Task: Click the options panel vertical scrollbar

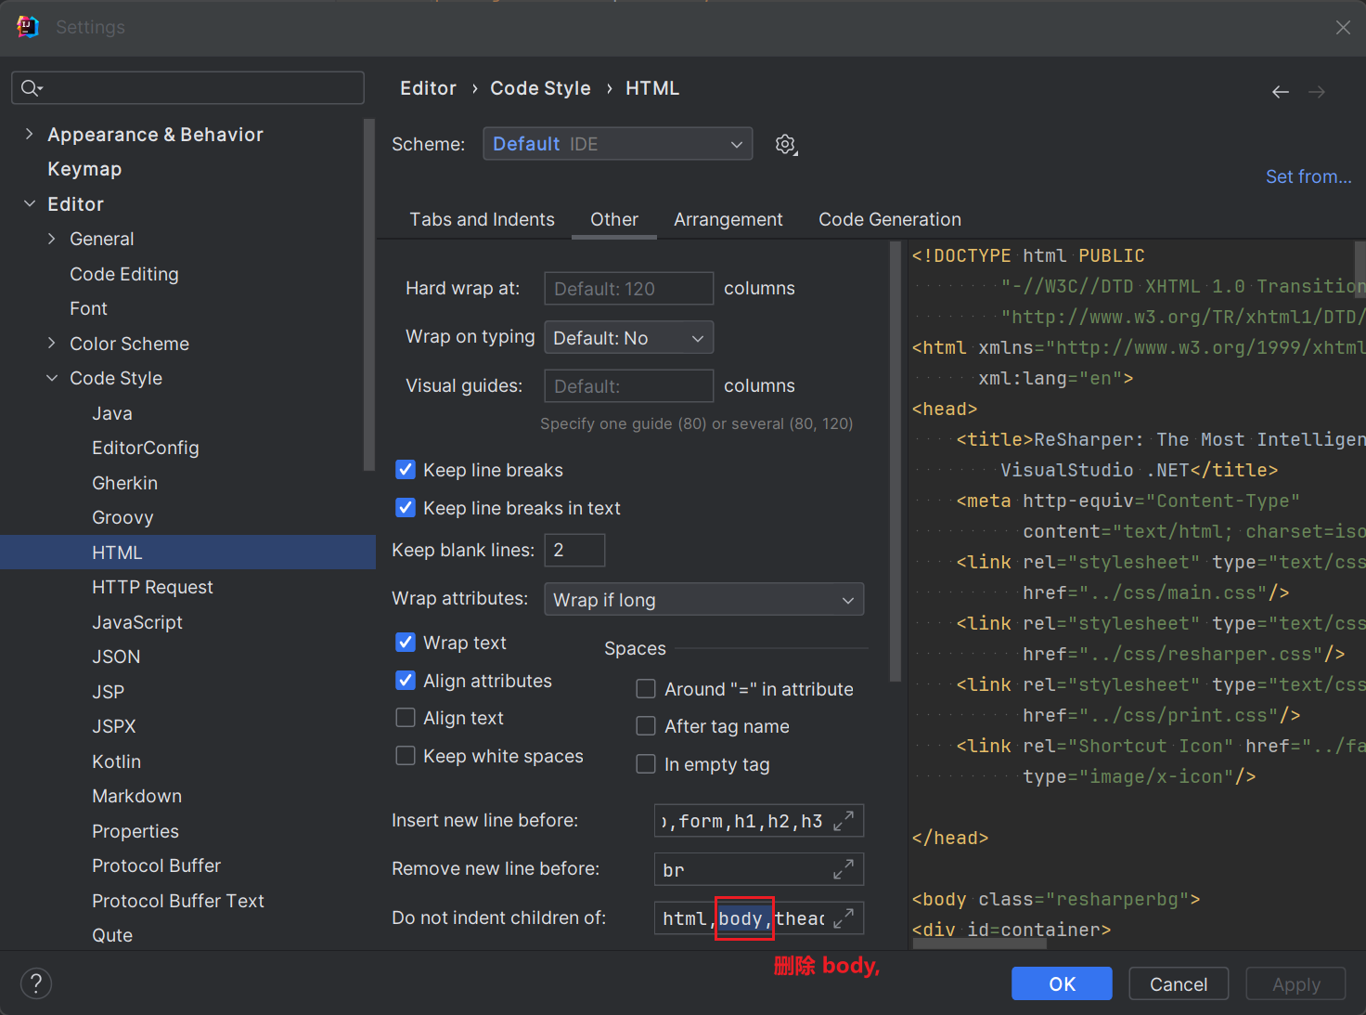Action: click(x=896, y=462)
